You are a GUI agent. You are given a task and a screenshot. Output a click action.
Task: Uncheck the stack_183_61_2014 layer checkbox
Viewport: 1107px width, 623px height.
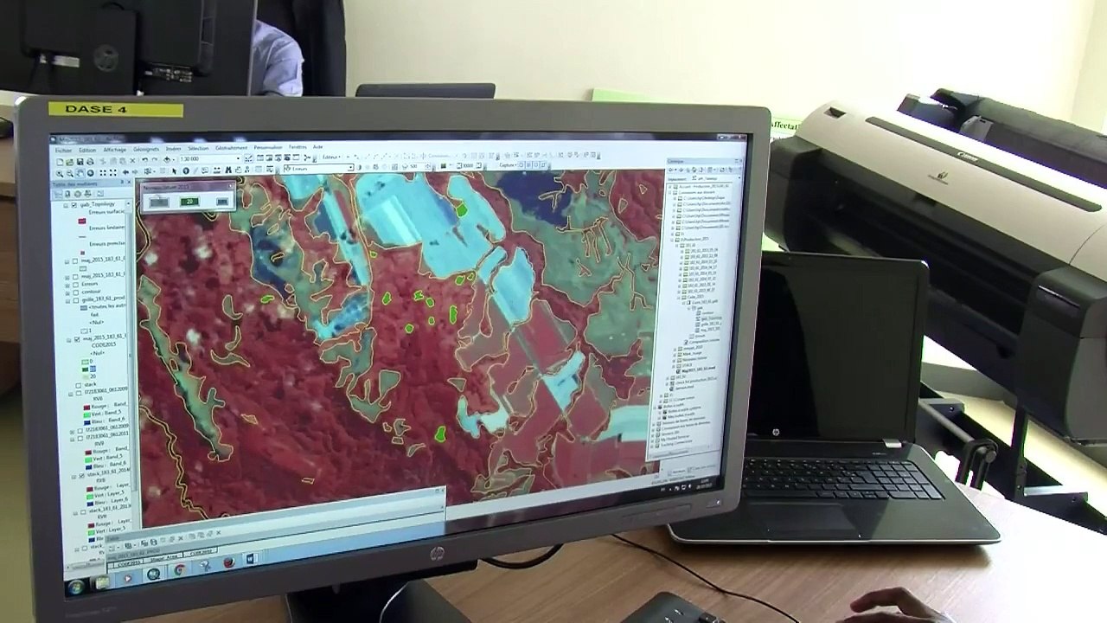82,475
